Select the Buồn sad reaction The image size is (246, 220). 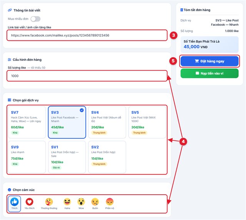tap(95, 204)
